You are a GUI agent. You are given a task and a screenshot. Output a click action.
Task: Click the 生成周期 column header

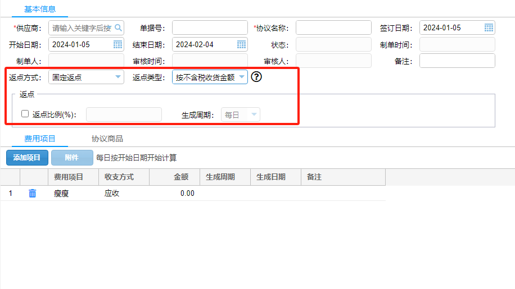225,177
